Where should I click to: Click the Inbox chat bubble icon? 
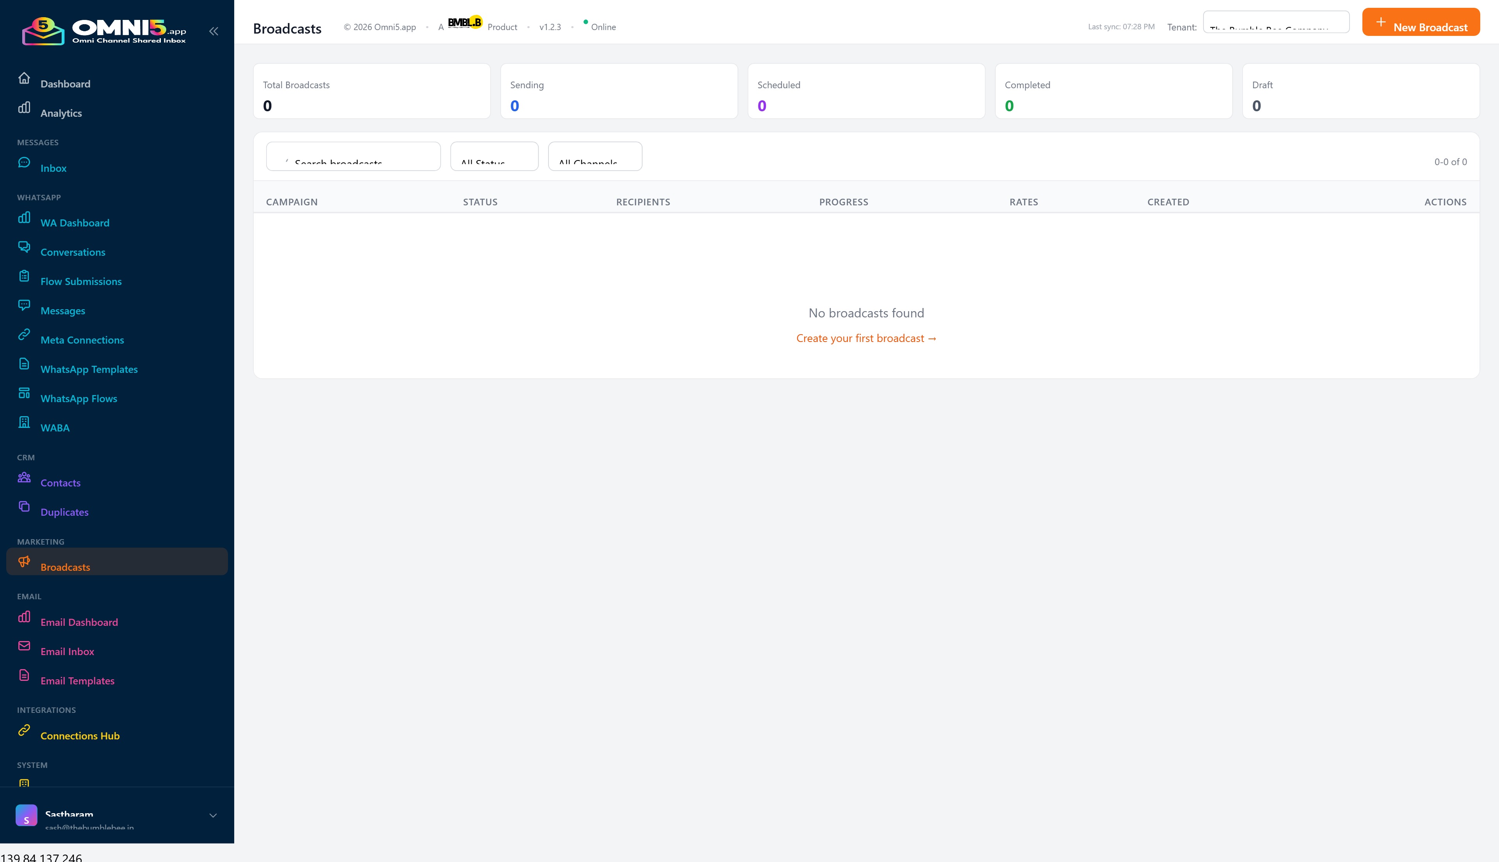(x=24, y=162)
